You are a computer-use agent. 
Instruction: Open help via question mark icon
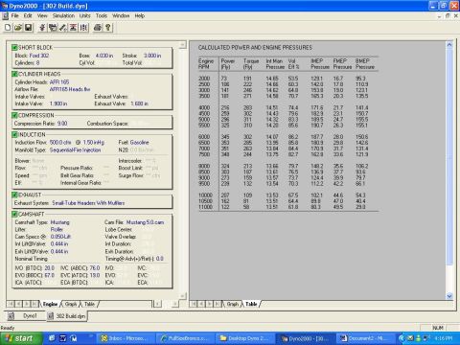pos(108,28)
